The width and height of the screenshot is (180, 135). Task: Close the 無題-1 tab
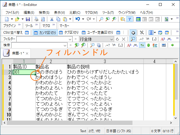[x=27, y=53]
